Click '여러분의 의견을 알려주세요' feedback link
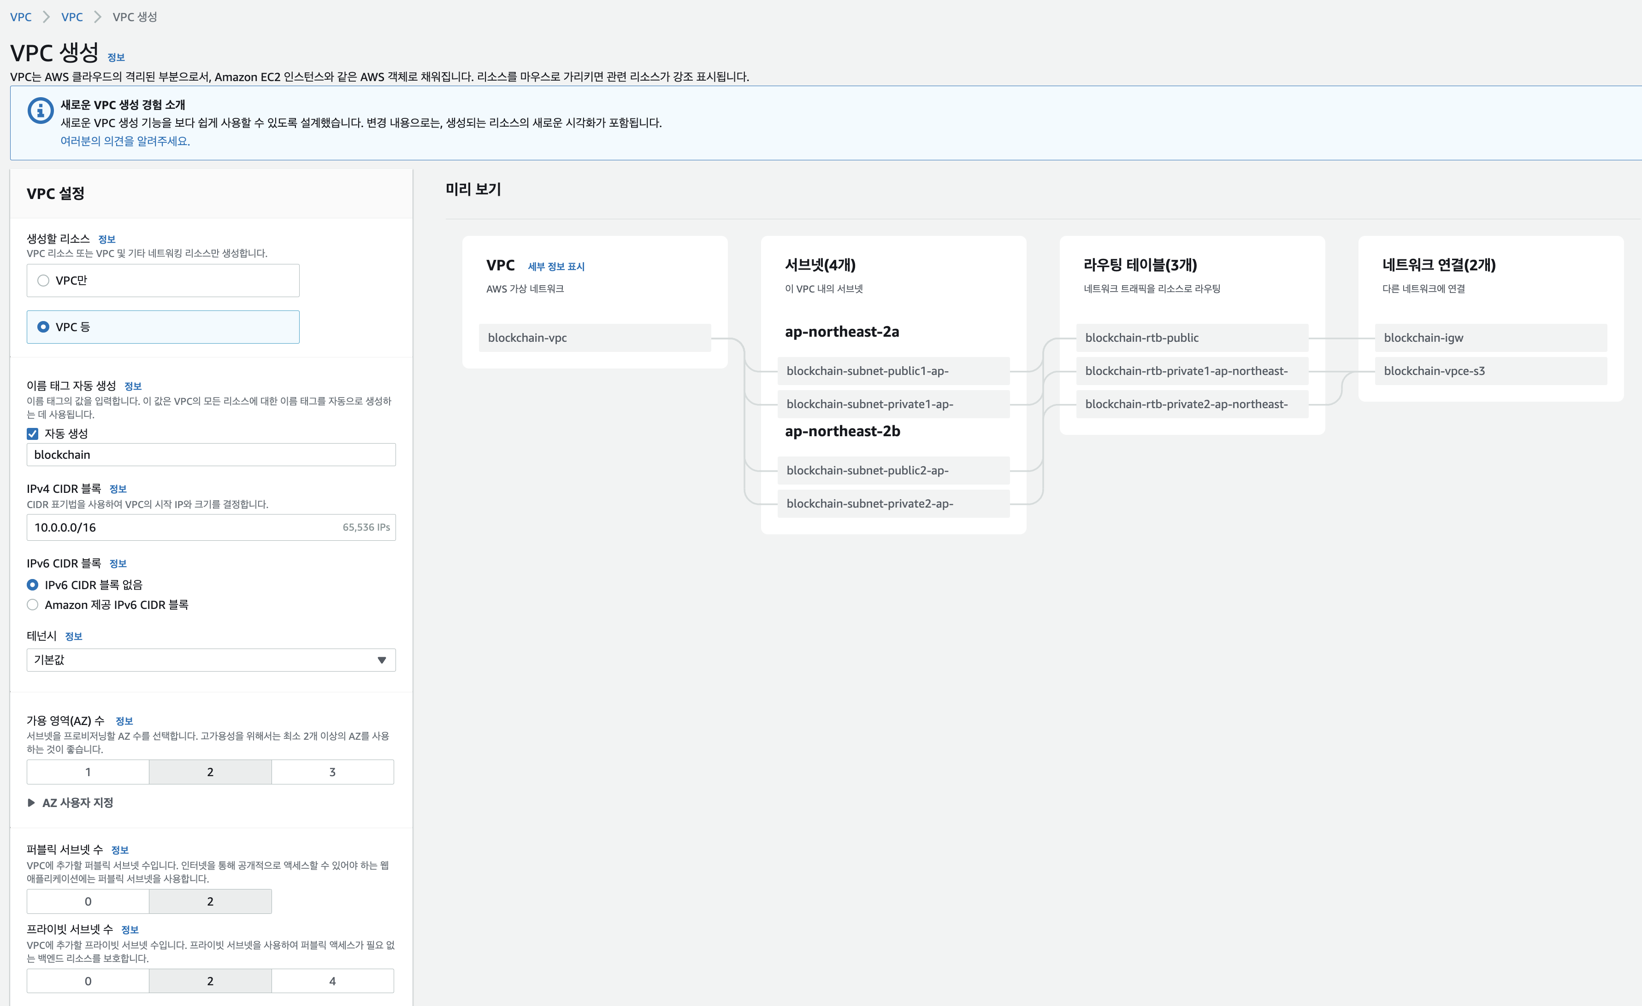The height and width of the screenshot is (1006, 1642). point(124,141)
